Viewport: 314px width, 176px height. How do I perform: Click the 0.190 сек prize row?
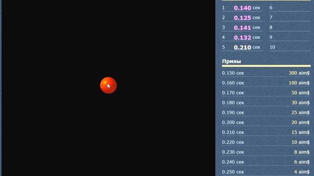tap(266, 112)
